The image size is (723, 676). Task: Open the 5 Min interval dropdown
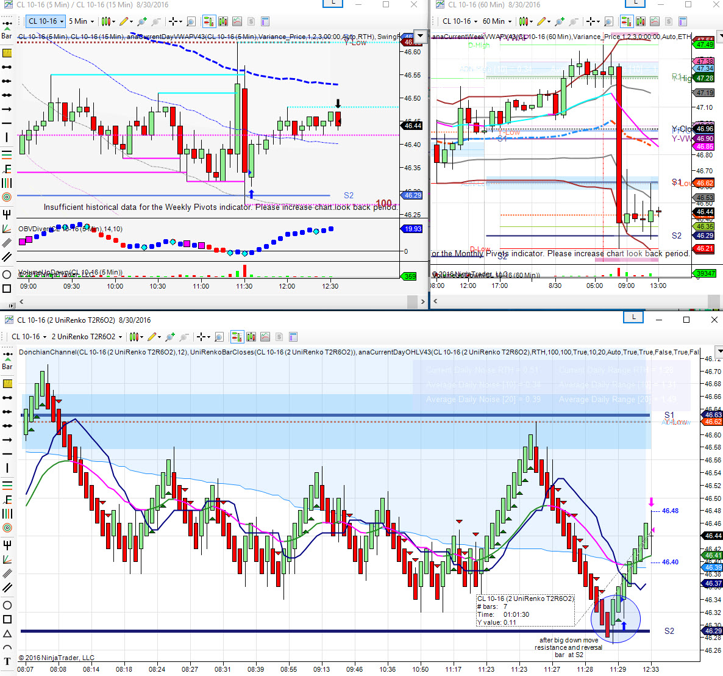point(82,21)
